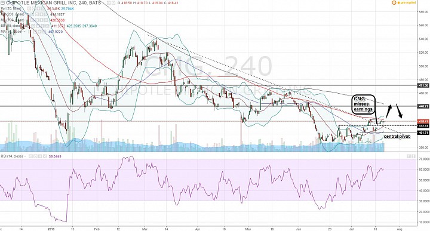Open format settings for the Vol (20) indicator
This screenshot has width=430, height=231.
click(x=33, y=9)
